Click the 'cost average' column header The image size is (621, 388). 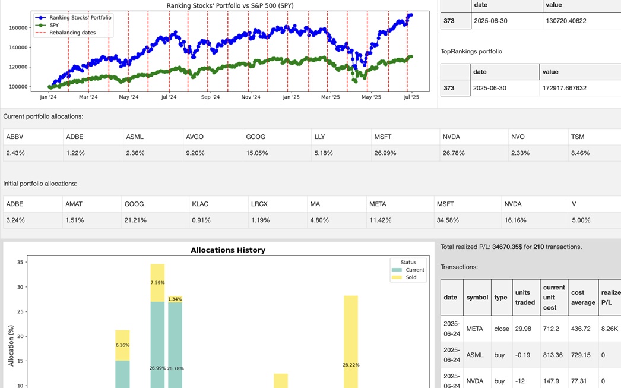coord(583,298)
